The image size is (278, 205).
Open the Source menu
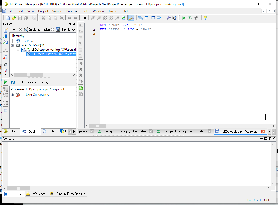(57, 11)
